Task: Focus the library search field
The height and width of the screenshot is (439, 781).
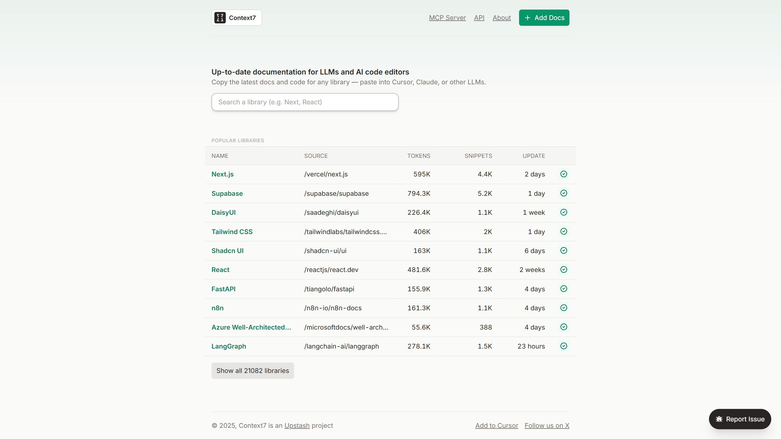Action: (305, 102)
